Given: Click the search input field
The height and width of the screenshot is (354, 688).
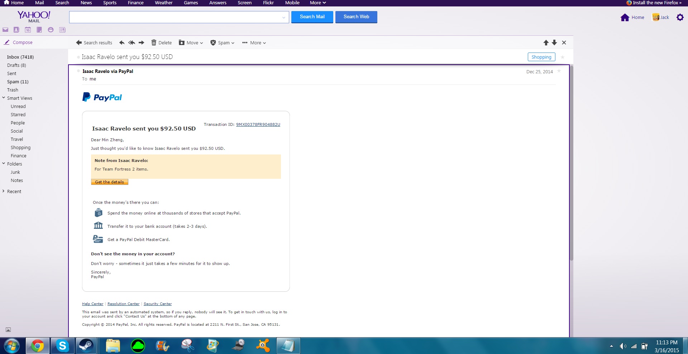Looking at the screenshot, I should click(176, 17).
